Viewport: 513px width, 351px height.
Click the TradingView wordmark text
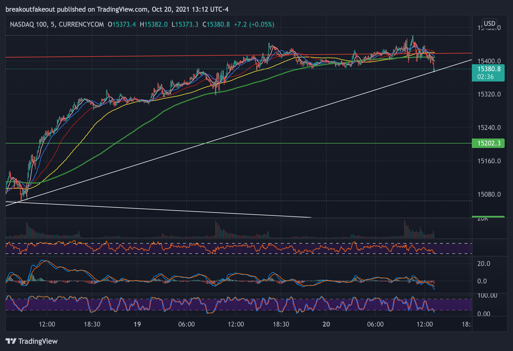click(38, 341)
